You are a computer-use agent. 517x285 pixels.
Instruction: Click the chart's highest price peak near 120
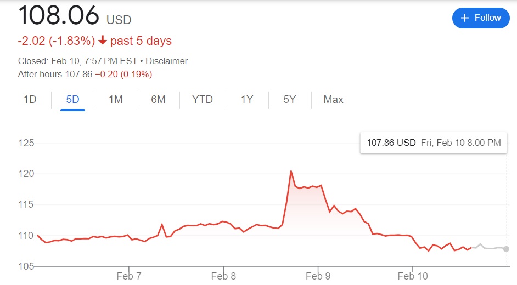point(291,172)
